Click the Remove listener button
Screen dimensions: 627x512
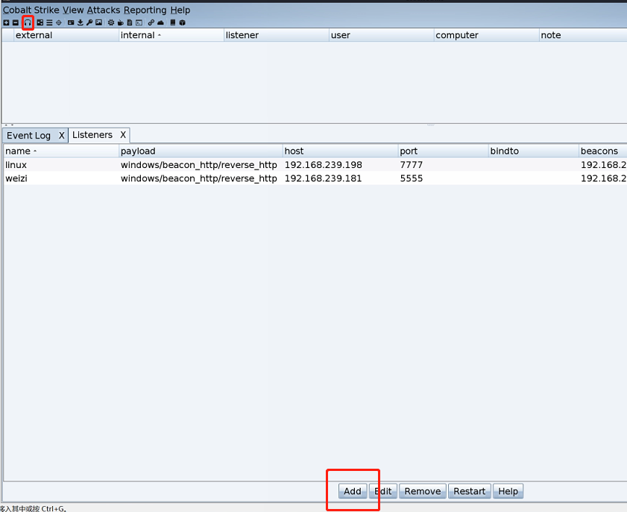(x=422, y=491)
